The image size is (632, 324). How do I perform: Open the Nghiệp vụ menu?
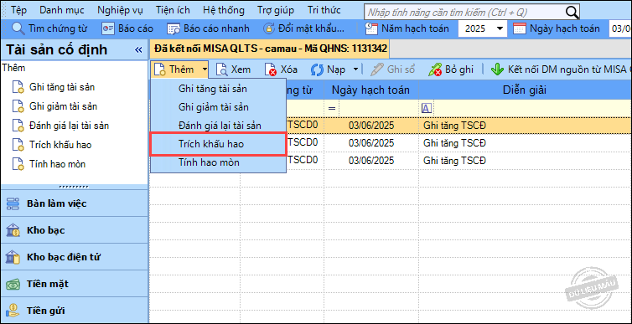point(120,10)
